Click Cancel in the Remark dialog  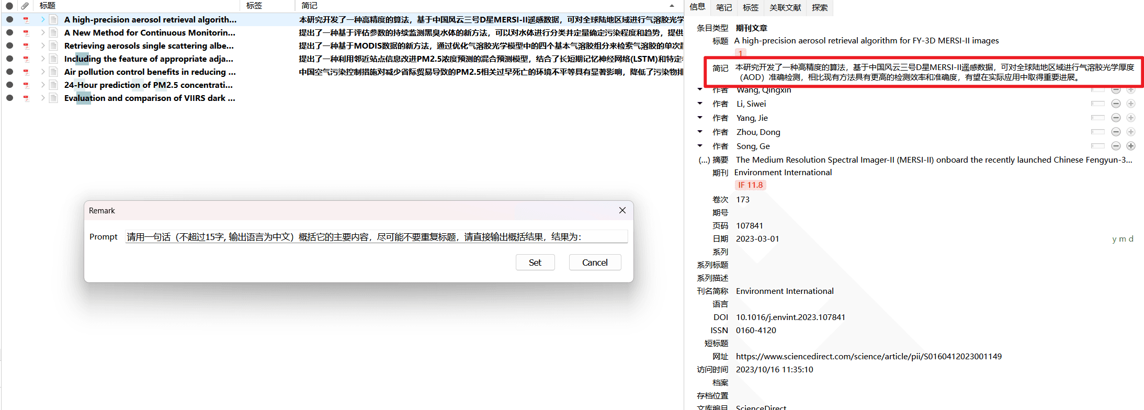595,263
